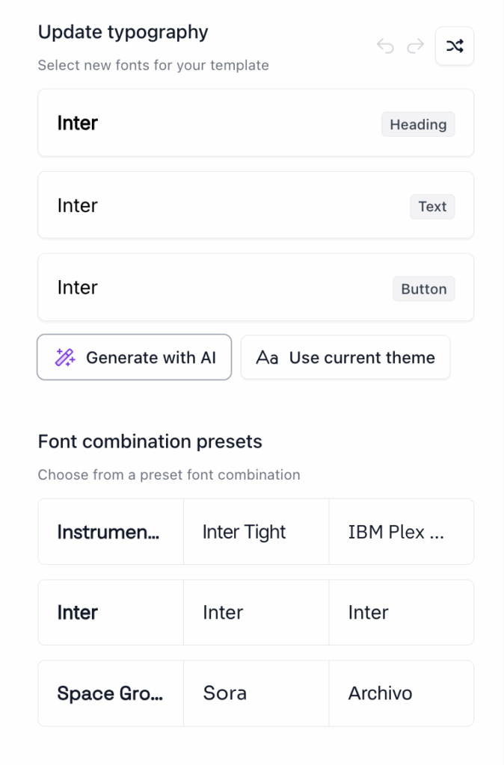Select the Instrument font preset
The image size is (504, 765).
coord(110,531)
